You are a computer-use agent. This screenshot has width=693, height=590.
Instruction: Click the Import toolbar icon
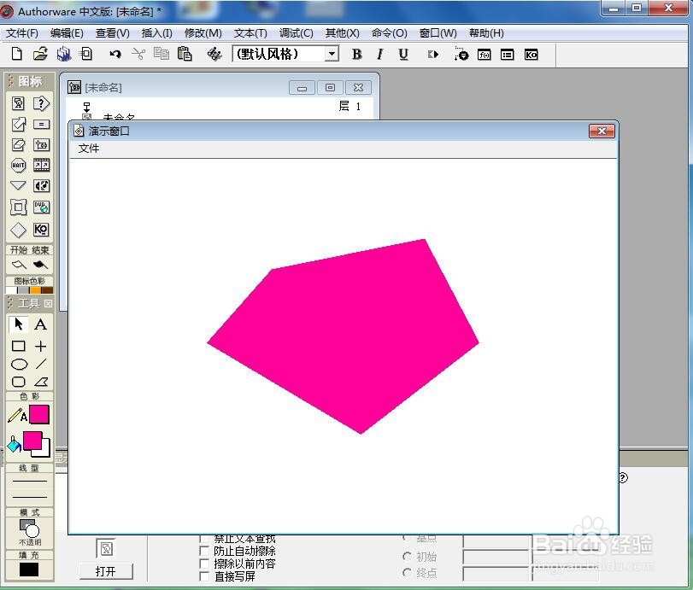coord(86,54)
